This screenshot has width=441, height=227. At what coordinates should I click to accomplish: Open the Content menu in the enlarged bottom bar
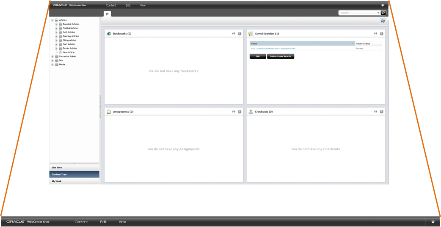tap(81, 222)
